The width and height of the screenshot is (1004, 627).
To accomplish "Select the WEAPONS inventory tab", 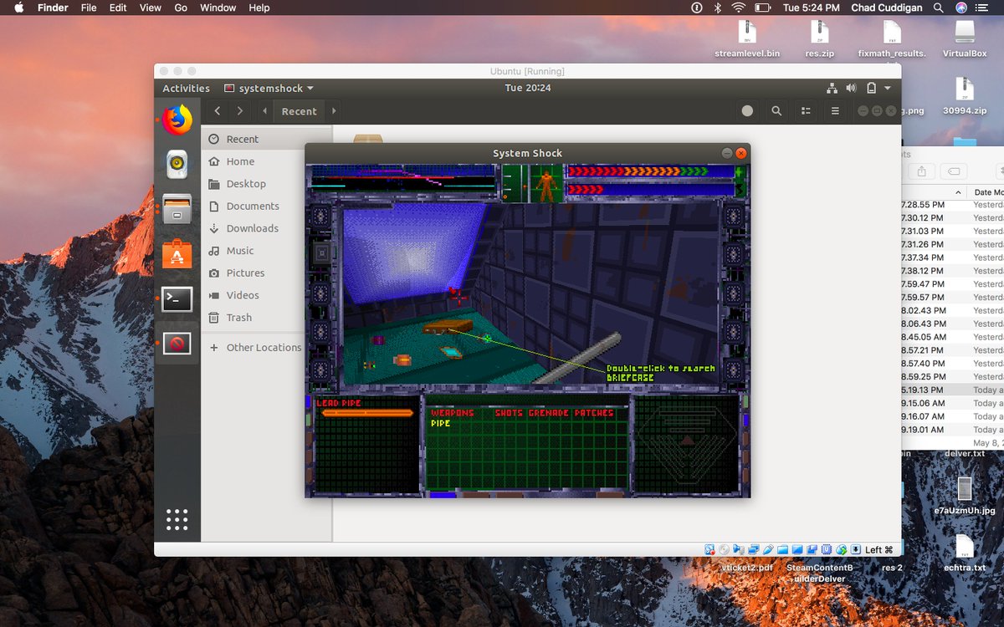I will 452,413.
